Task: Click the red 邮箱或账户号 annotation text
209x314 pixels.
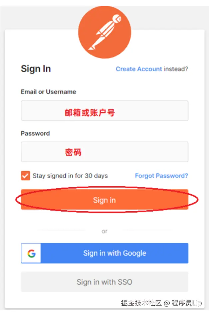Action: pyautogui.click(x=90, y=113)
